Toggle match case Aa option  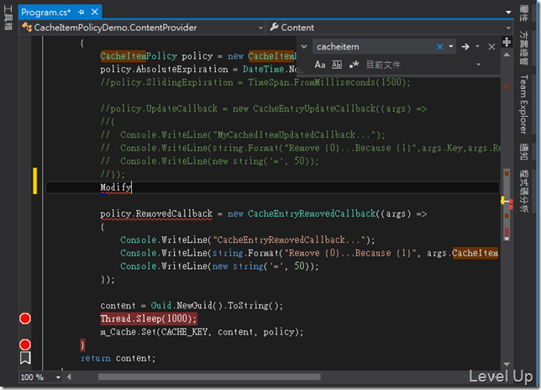(320, 65)
